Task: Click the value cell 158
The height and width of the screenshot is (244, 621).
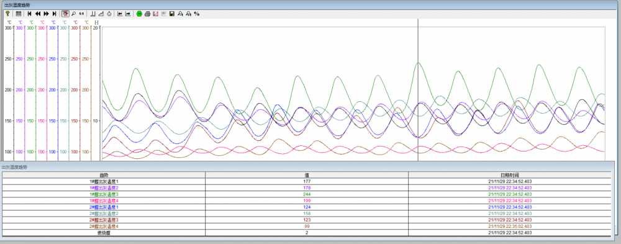Action: (x=307, y=213)
